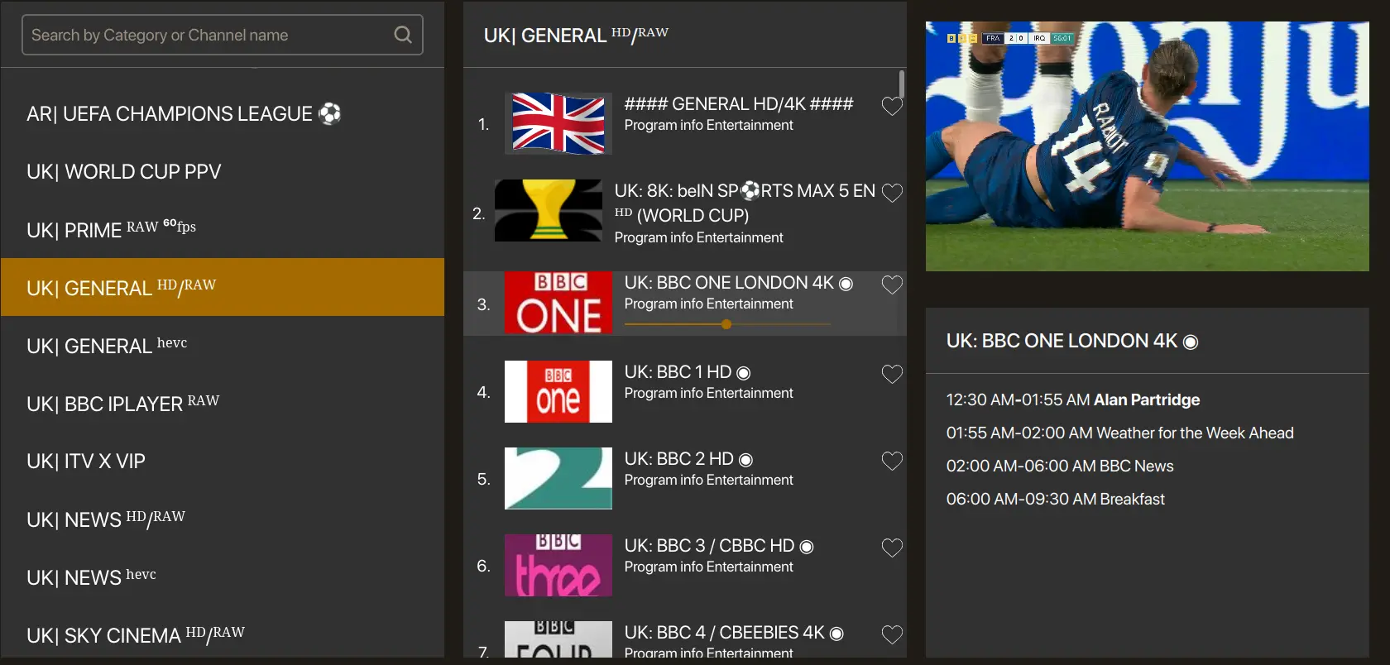Image resolution: width=1390 pixels, height=665 pixels.
Task: Select UK: BBC ONE LONDON 4K in list
Action: (x=685, y=304)
